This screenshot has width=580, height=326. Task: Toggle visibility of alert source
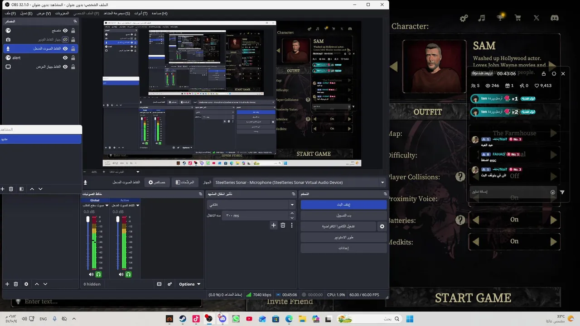click(65, 58)
